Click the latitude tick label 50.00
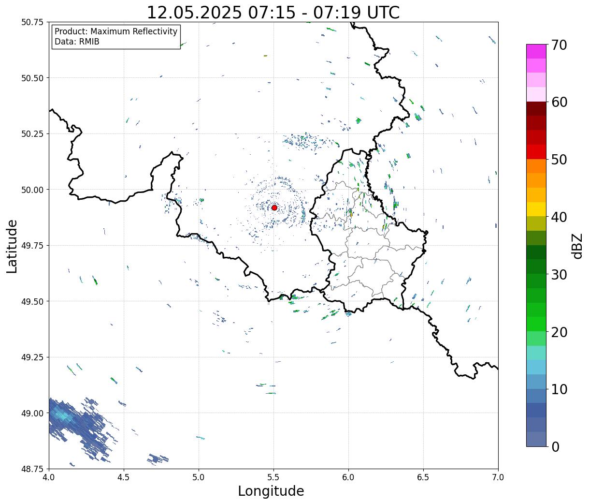The height and width of the screenshot is (503, 589). coord(32,190)
